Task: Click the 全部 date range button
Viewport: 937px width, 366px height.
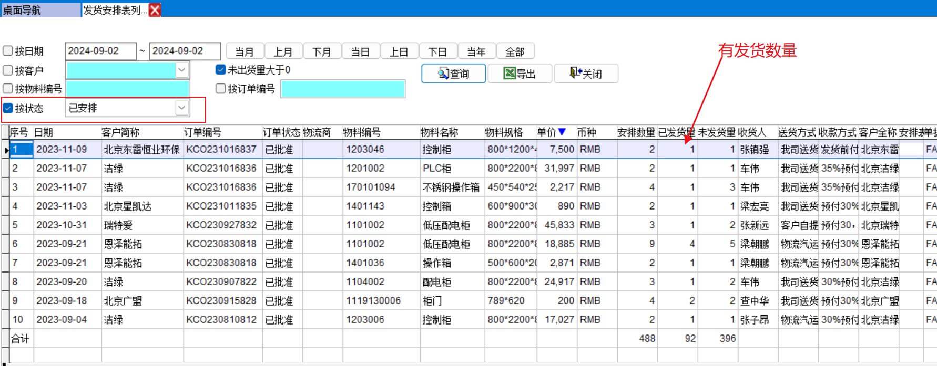Action: [x=515, y=51]
